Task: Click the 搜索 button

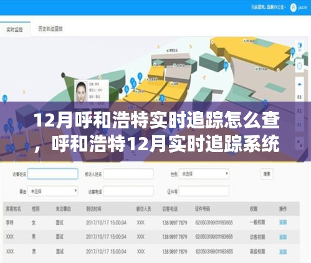Action: point(267,174)
